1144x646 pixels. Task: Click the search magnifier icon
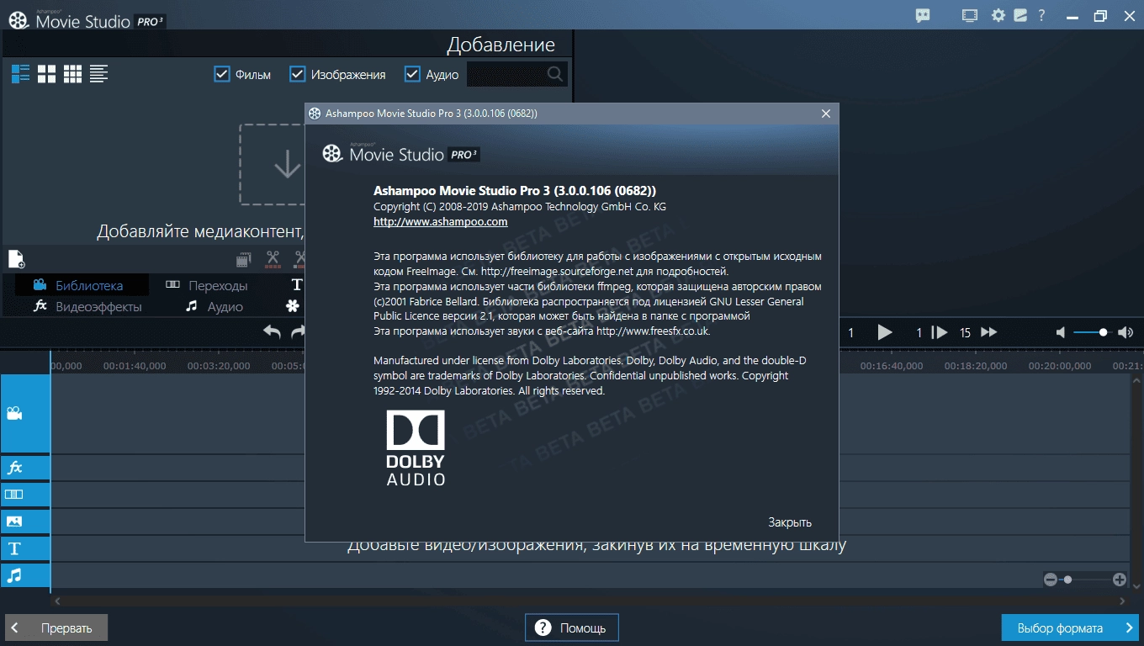click(555, 74)
